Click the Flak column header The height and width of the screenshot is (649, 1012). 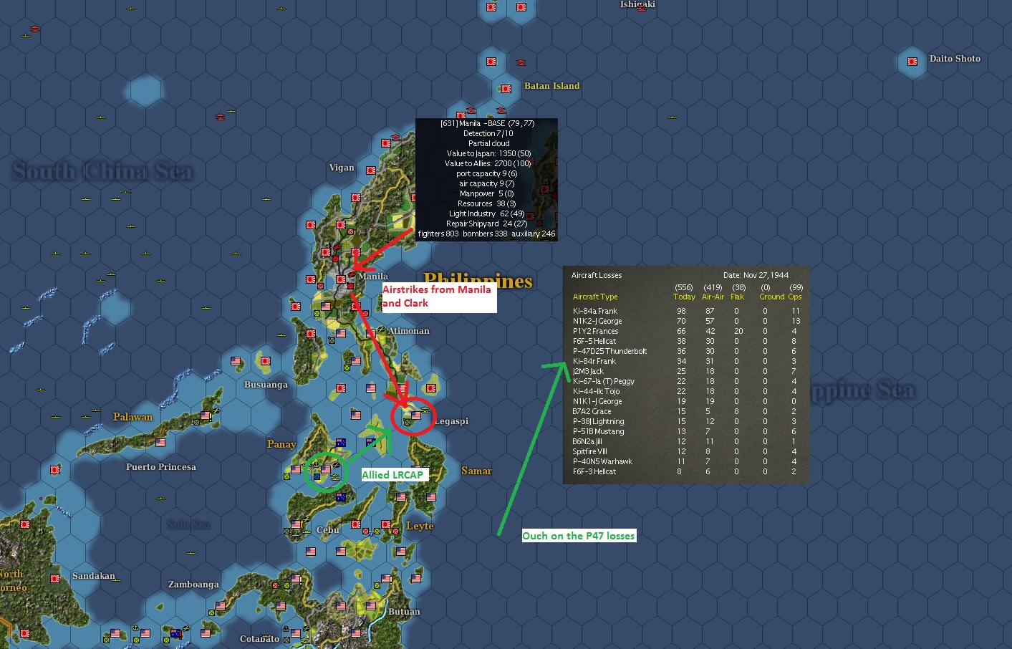click(x=737, y=297)
